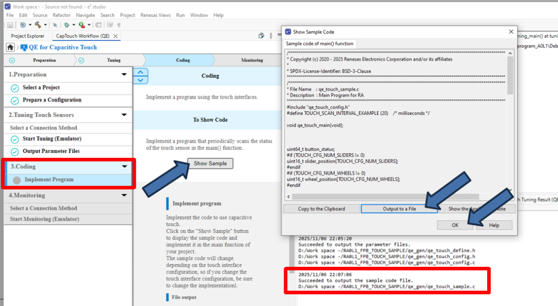Click console line ending qe_touch_sample.c
This screenshot has width=558, height=306.
pyautogui.click(x=386, y=286)
